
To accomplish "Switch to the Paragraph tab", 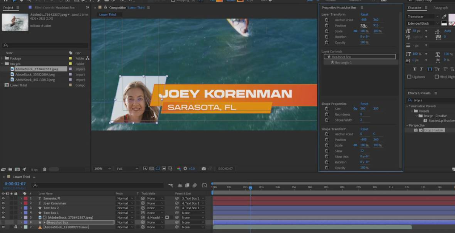I will coord(440,8).
